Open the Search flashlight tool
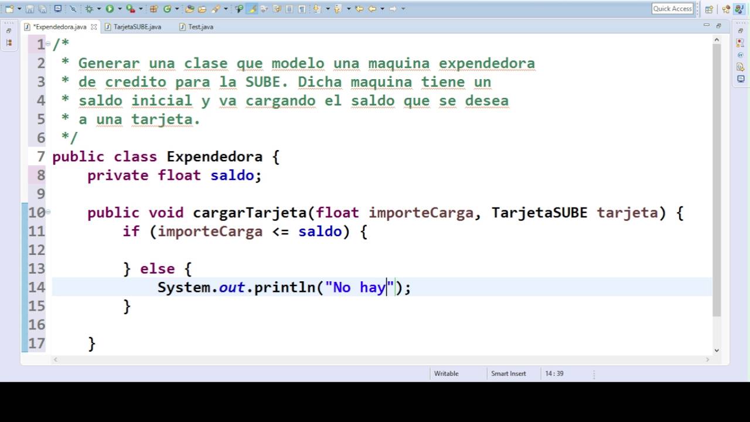The width and height of the screenshot is (750, 422). click(x=215, y=9)
